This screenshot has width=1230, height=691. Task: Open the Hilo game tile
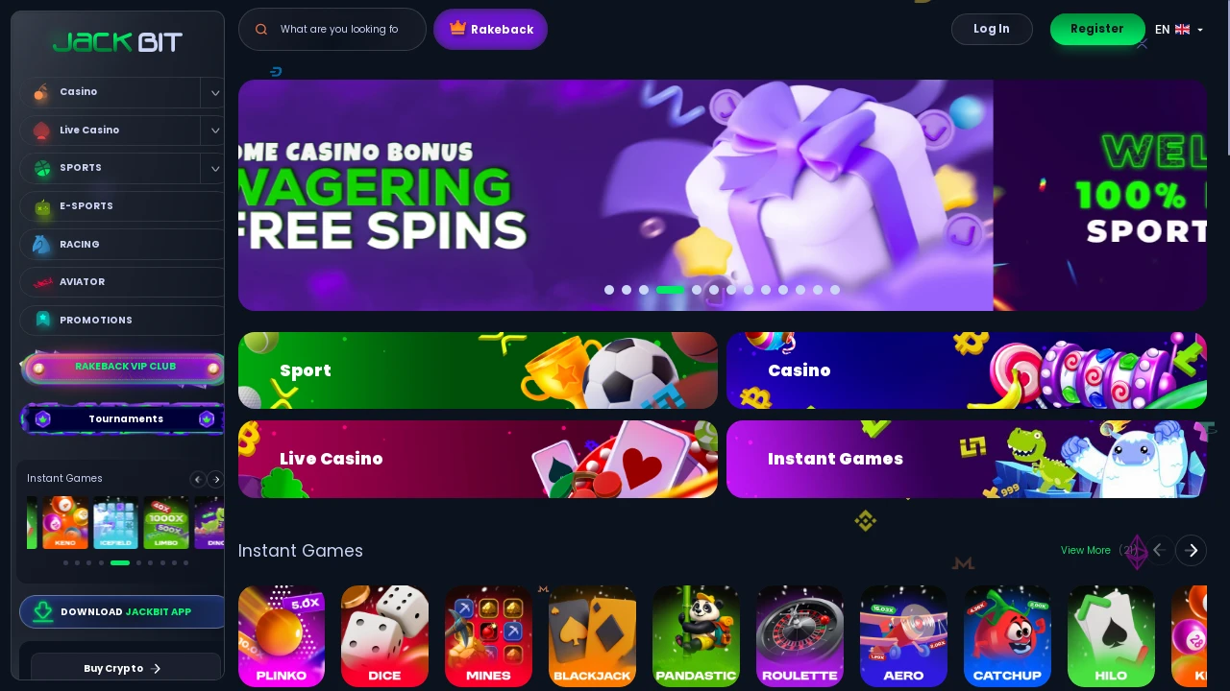click(x=1111, y=636)
